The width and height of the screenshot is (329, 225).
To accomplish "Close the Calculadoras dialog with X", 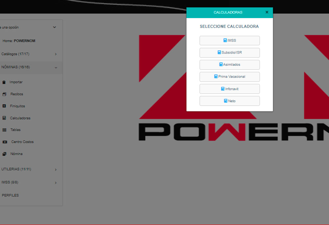I will (x=267, y=12).
